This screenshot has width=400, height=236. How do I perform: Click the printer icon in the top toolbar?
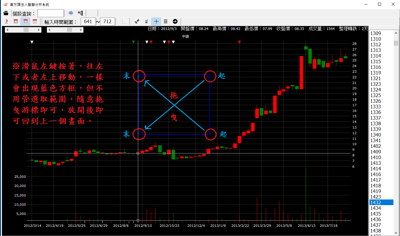6,13
